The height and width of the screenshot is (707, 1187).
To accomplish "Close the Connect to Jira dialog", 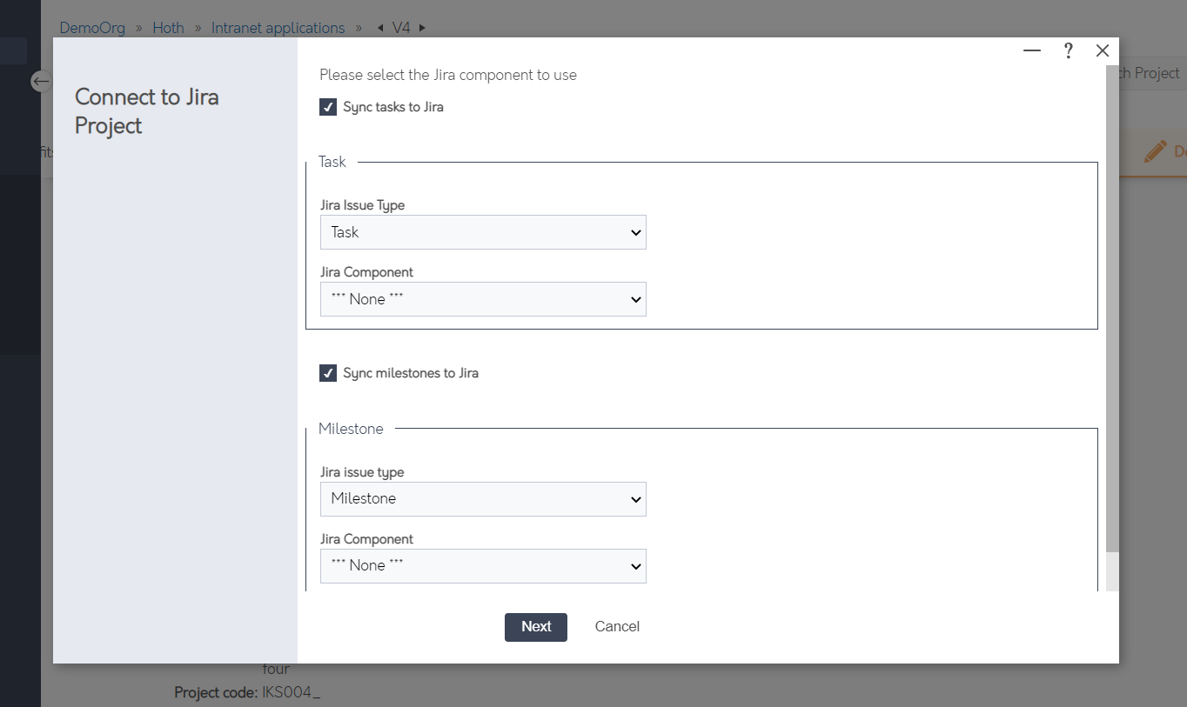I will [x=1103, y=50].
